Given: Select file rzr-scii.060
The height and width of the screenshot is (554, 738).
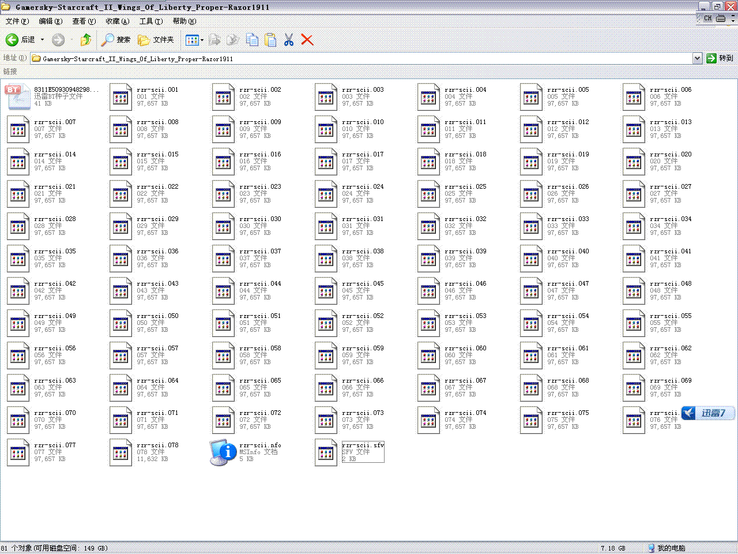Looking at the screenshot, I should pos(452,355).
